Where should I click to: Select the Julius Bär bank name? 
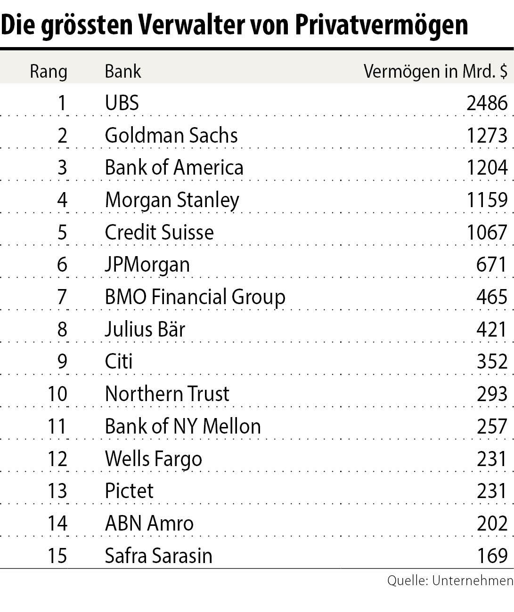click(145, 329)
